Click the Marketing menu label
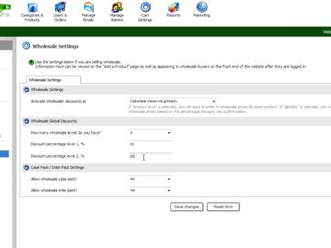 [x=201, y=15]
